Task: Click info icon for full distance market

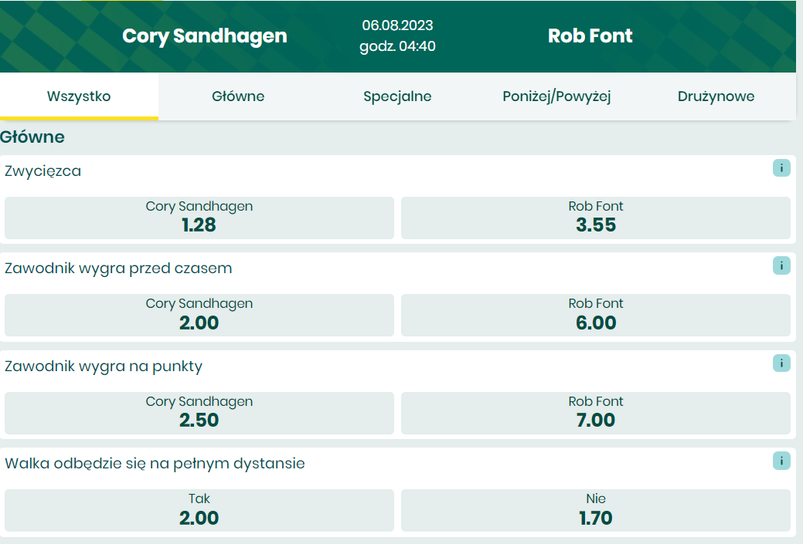Action: (781, 461)
